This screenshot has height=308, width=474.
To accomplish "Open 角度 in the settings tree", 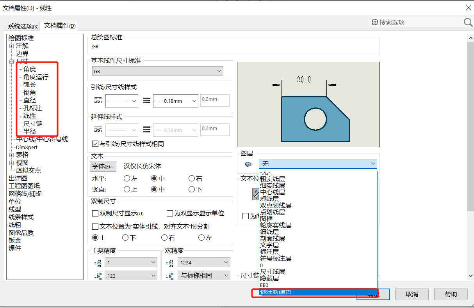I will click(30, 69).
